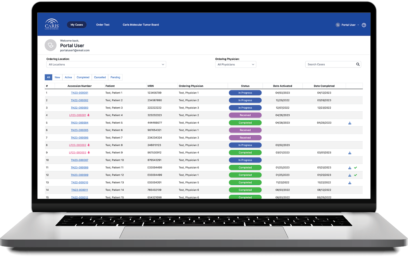Image resolution: width=408 pixels, height=257 pixels.
Task: Click download icon in row 13
Action: (350, 183)
